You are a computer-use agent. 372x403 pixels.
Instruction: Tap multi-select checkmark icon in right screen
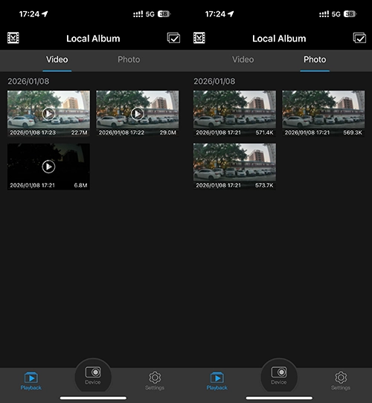click(x=359, y=38)
